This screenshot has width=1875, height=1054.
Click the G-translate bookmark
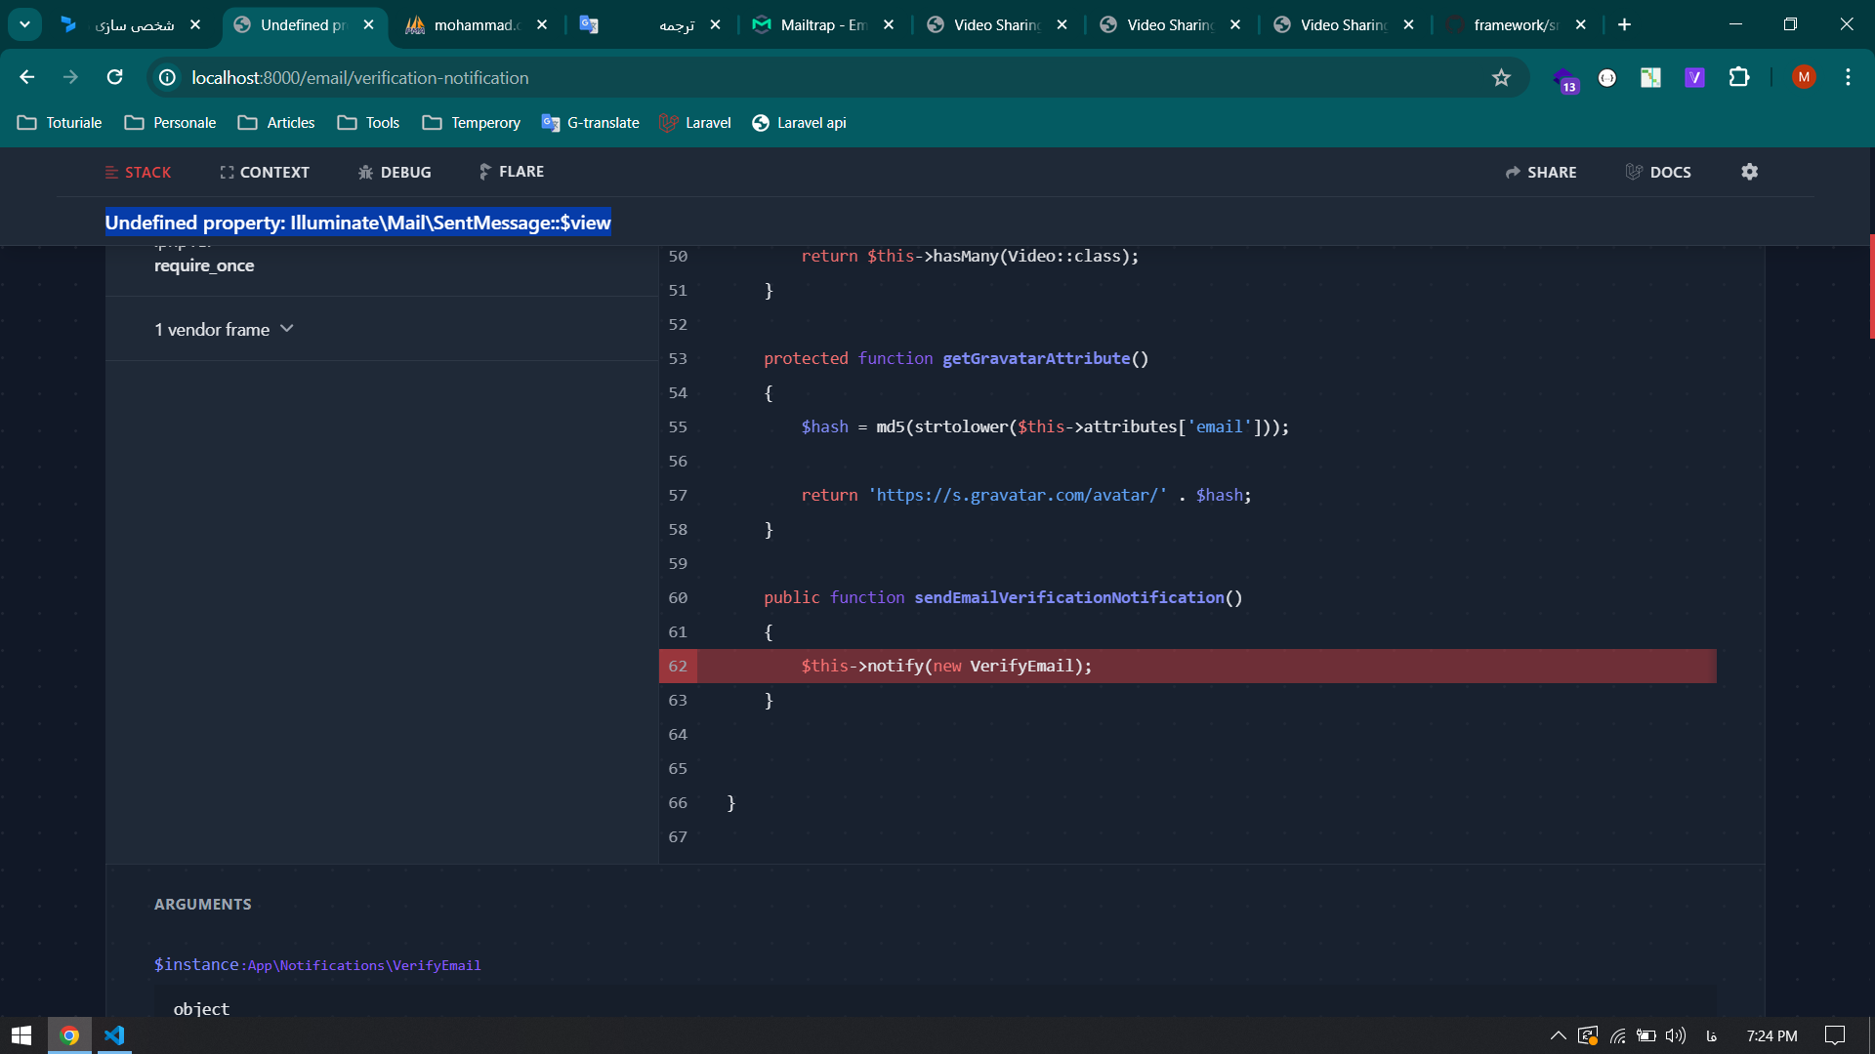[x=604, y=122]
